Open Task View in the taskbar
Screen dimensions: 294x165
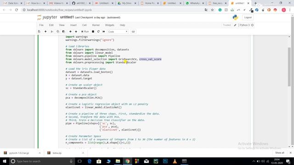[79, 161]
